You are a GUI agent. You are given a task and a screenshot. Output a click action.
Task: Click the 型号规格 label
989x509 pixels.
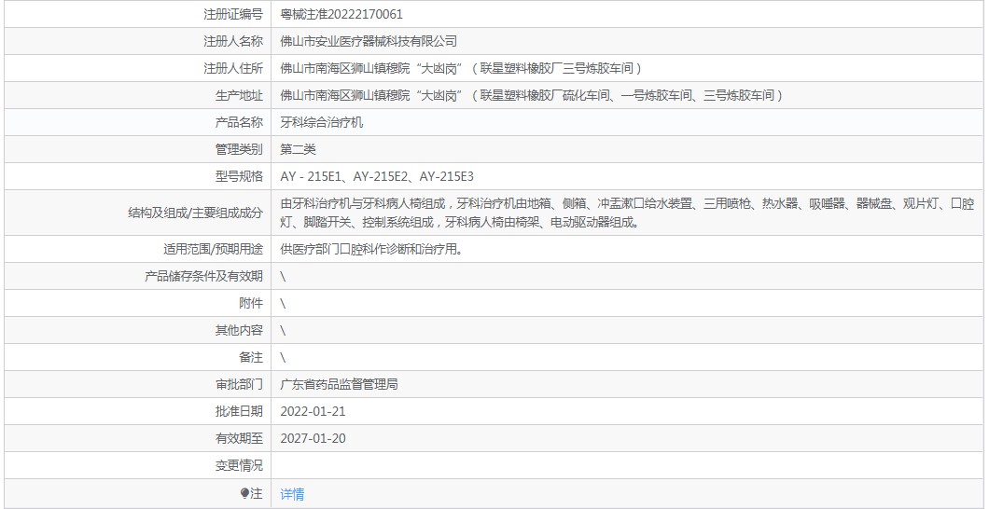tap(239, 176)
